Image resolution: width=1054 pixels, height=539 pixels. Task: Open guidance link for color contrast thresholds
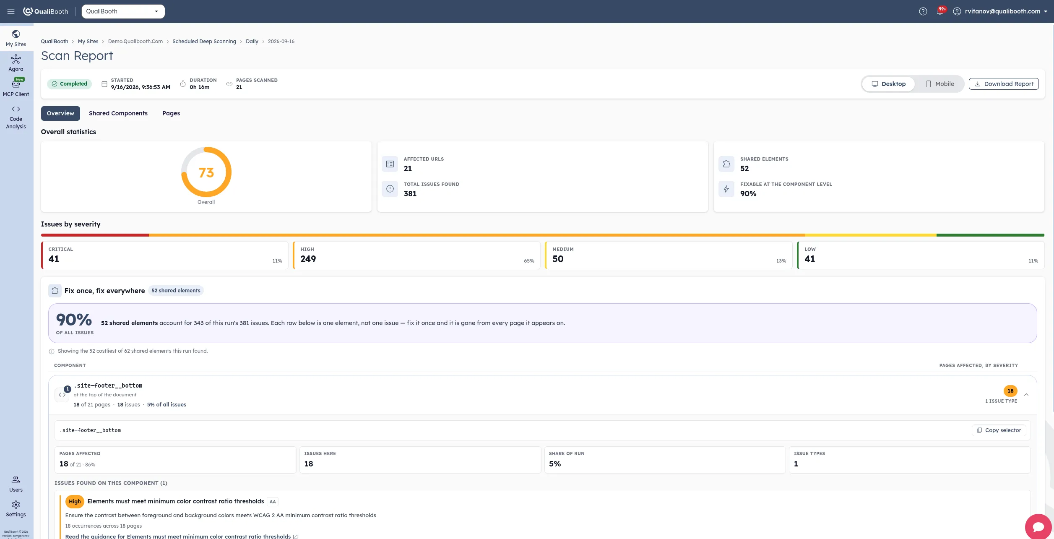(x=181, y=536)
